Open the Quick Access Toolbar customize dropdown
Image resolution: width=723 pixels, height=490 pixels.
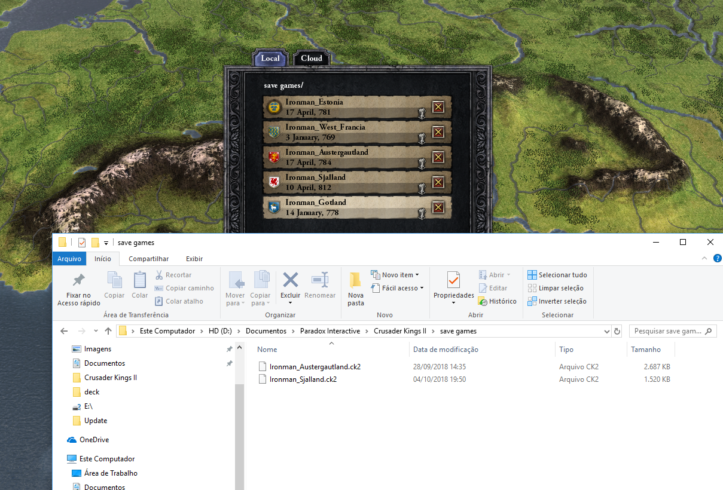click(106, 243)
